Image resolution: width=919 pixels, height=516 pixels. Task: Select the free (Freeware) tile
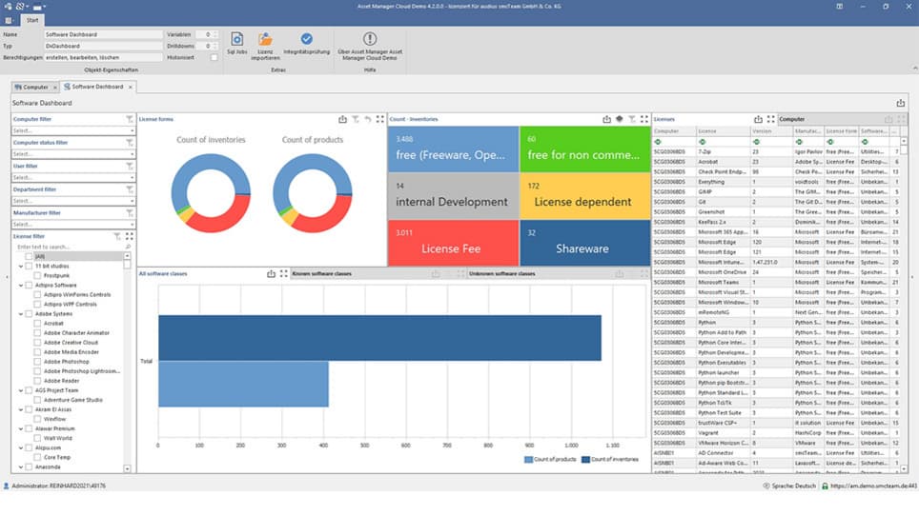pos(453,149)
